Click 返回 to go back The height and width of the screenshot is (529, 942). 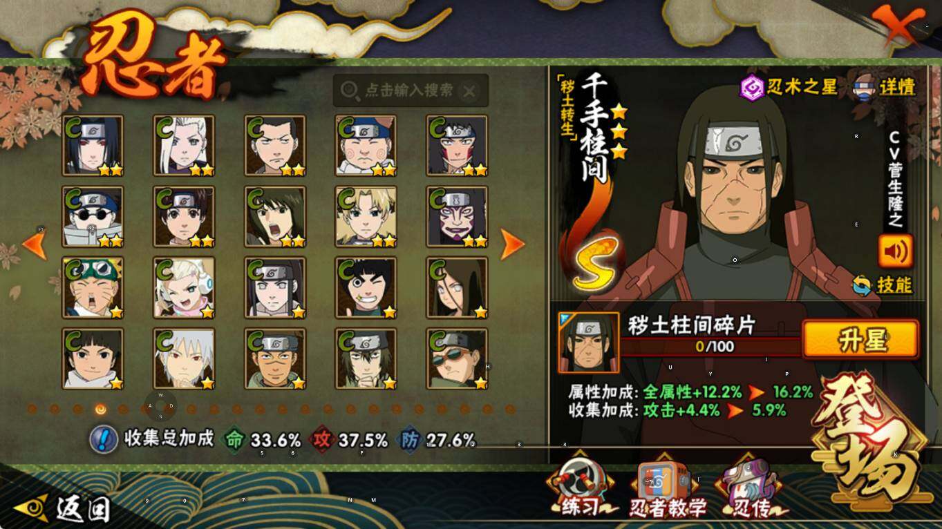62,510
